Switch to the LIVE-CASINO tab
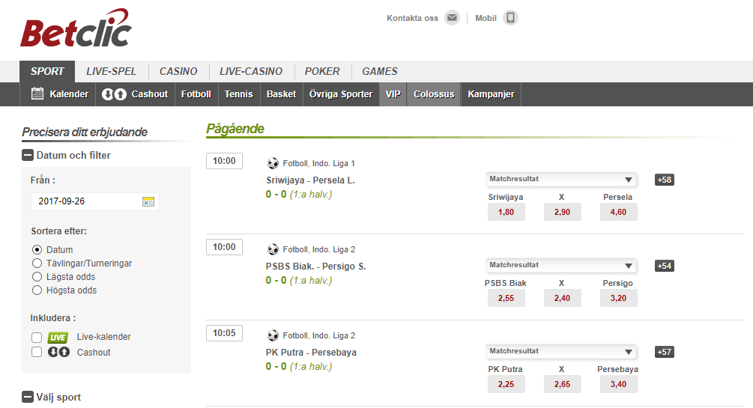The height and width of the screenshot is (408, 753). click(251, 72)
